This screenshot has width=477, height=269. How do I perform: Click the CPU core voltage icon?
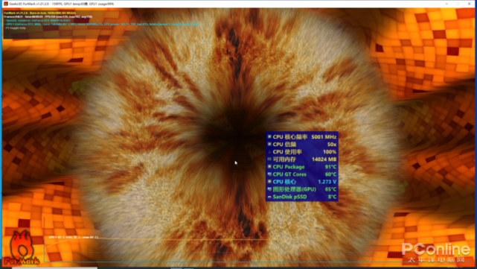pyautogui.click(x=269, y=182)
